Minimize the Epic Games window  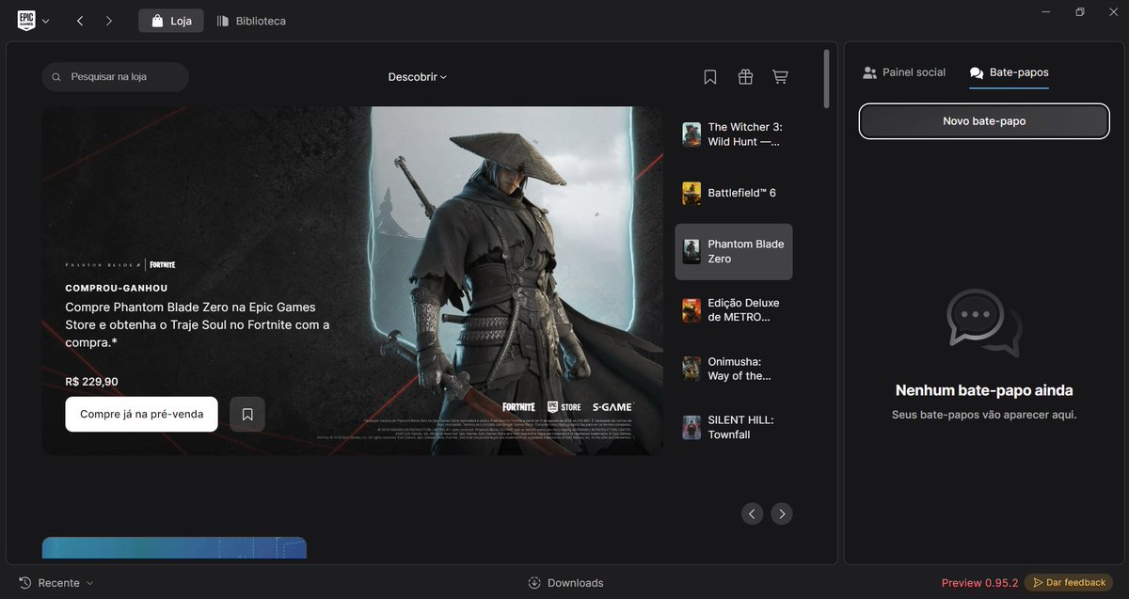[x=1046, y=11]
